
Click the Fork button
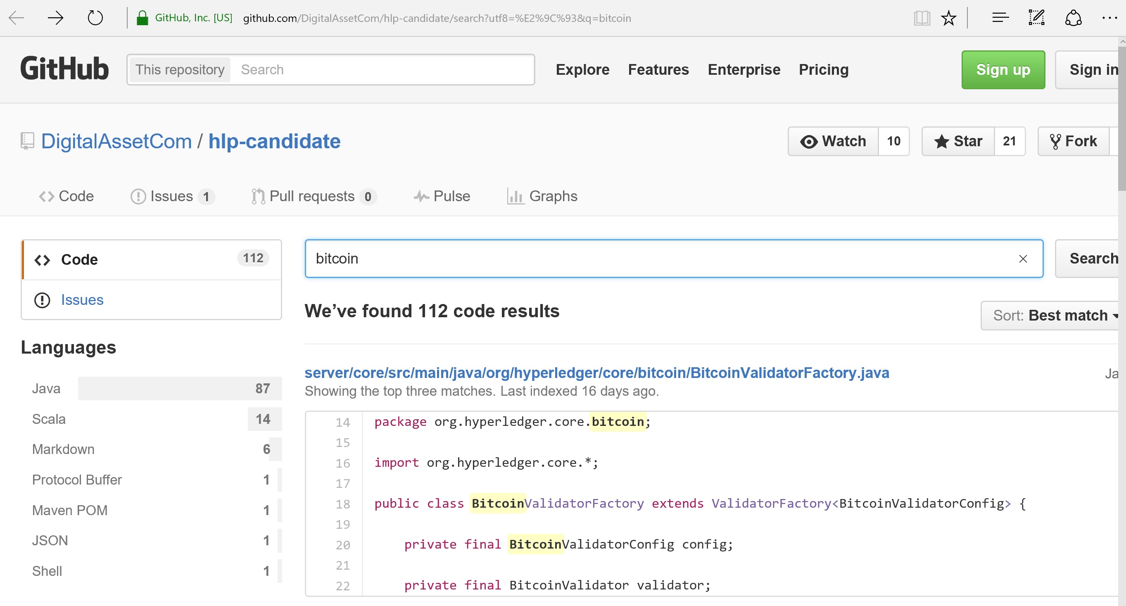[x=1074, y=141]
